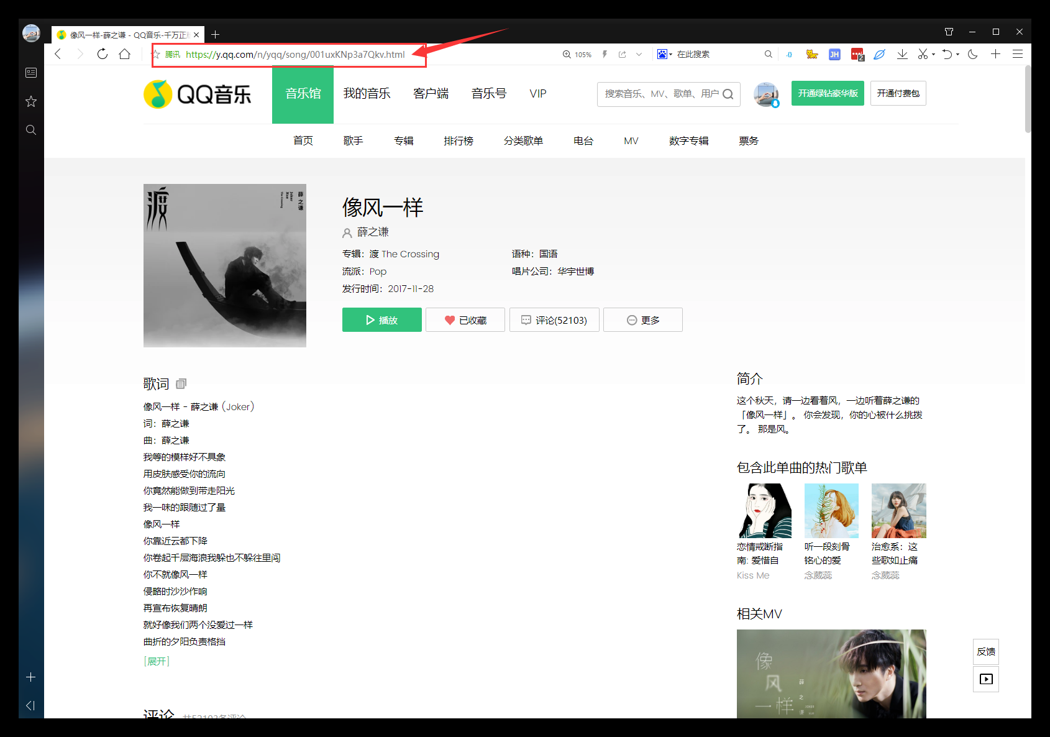Reload the page with the refresh icon
Viewport: 1050px width, 737px height.
[x=103, y=54]
